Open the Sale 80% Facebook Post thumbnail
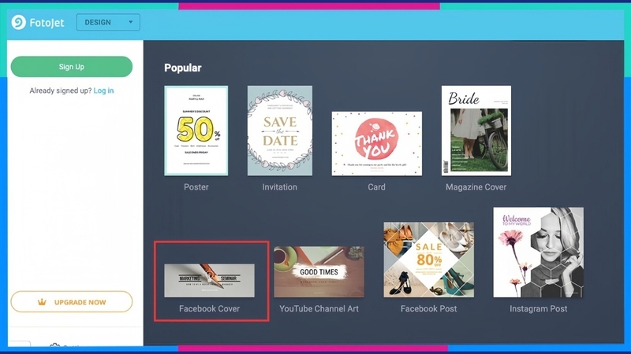The height and width of the screenshot is (354, 631). (x=428, y=260)
